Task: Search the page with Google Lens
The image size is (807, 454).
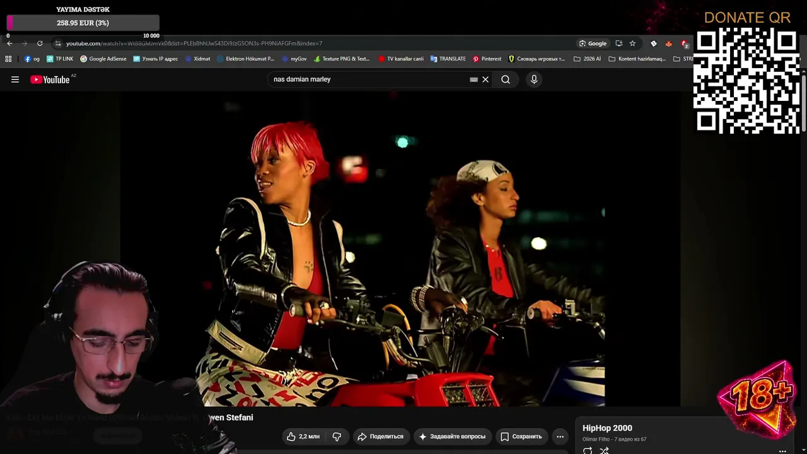Action: 593,44
